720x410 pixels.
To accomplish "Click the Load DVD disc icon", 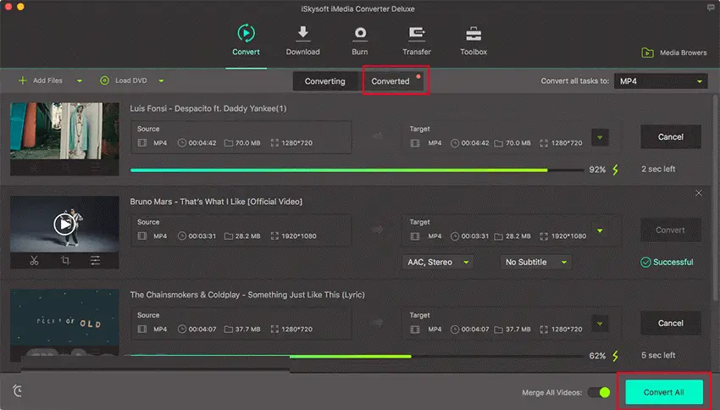I will (x=104, y=80).
